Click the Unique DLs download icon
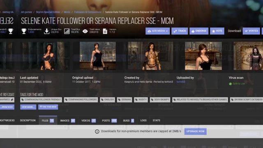The image size is (263, 148). point(46,31)
